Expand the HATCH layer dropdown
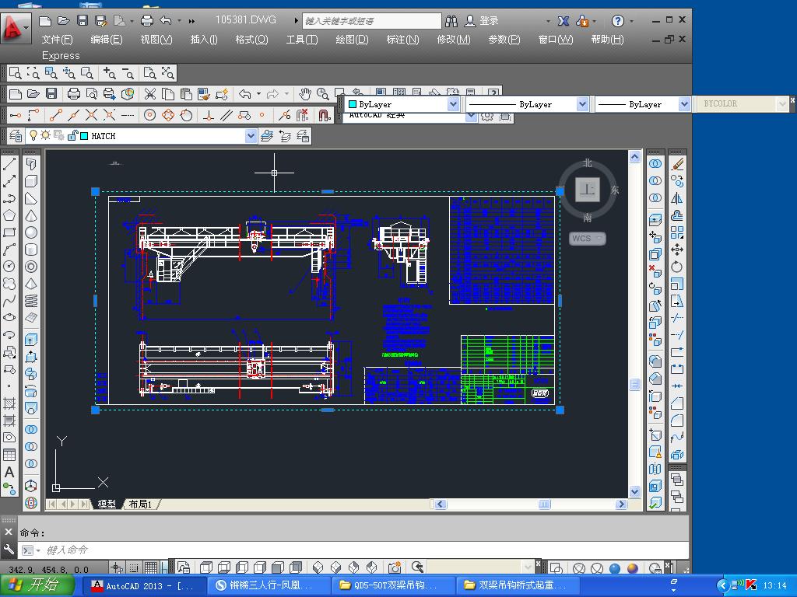Viewport: 797px width, 597px height. tap(251, 136)
